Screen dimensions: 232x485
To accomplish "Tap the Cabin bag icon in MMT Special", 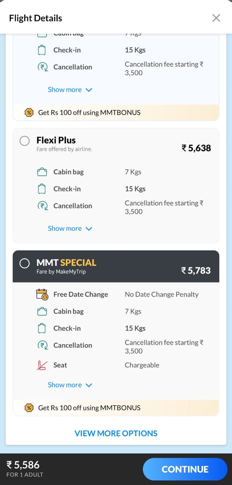I will click(42, 312).
